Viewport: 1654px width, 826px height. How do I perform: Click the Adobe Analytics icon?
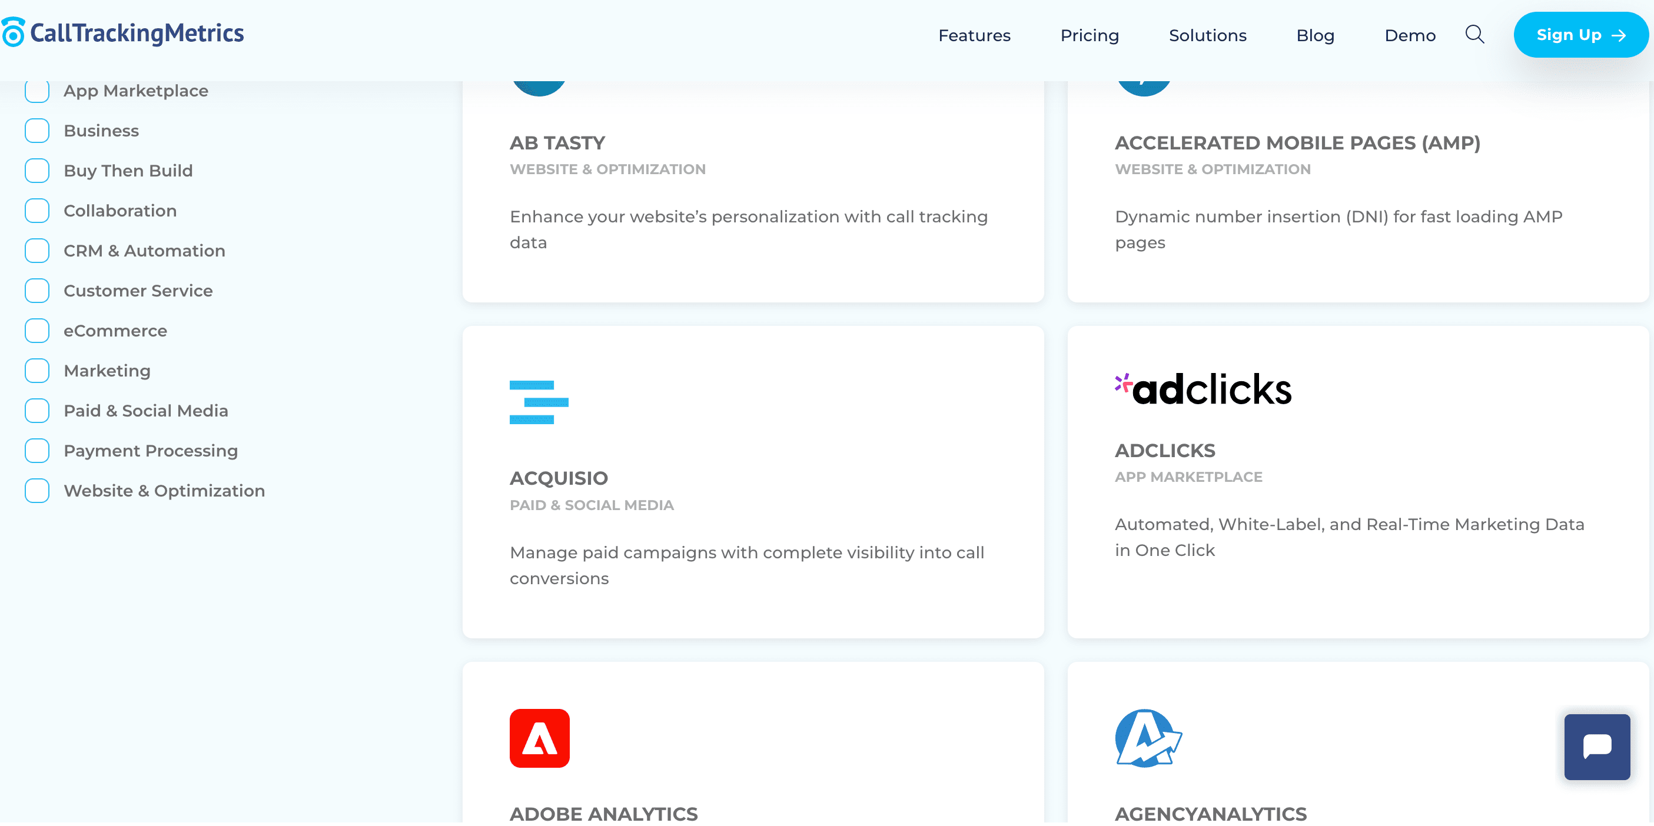tap(539, 738)
